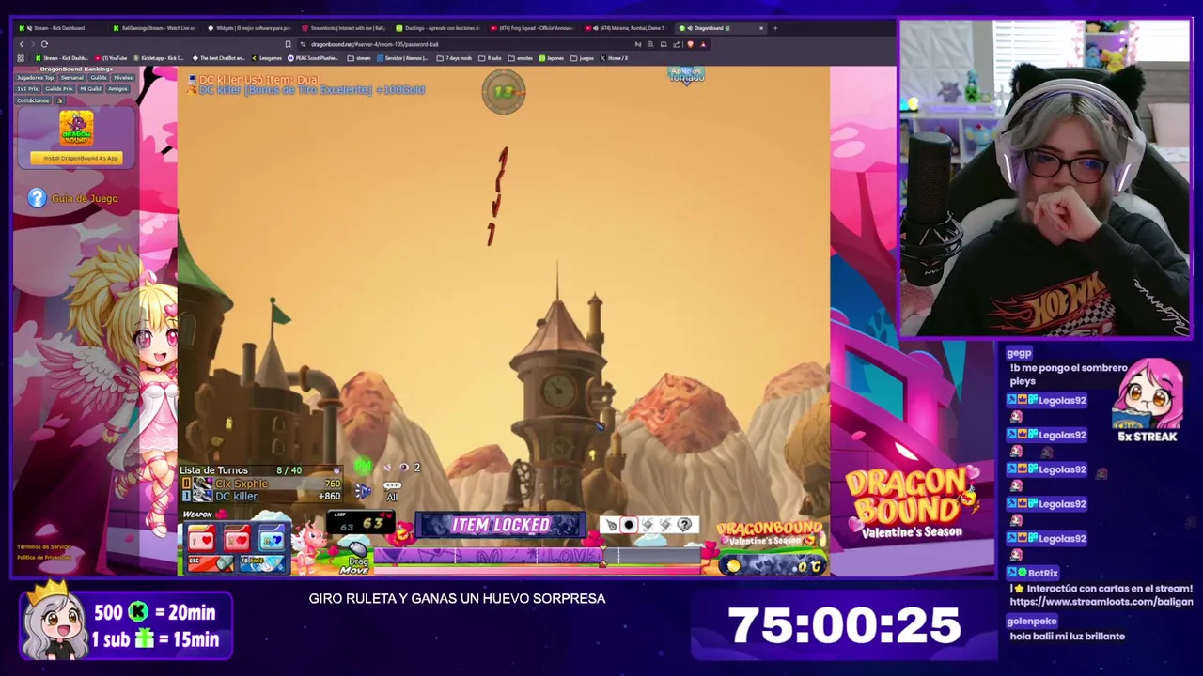Click the blue question mark help icon
The height and width of the screenshot is (676, 1203).
point(37,198)
